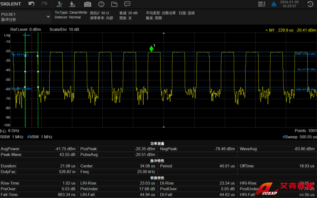Image resolution: width=317 pixels, height=198 pixels.
Task: Open the message bubble icon
Action: pos(127,4)
